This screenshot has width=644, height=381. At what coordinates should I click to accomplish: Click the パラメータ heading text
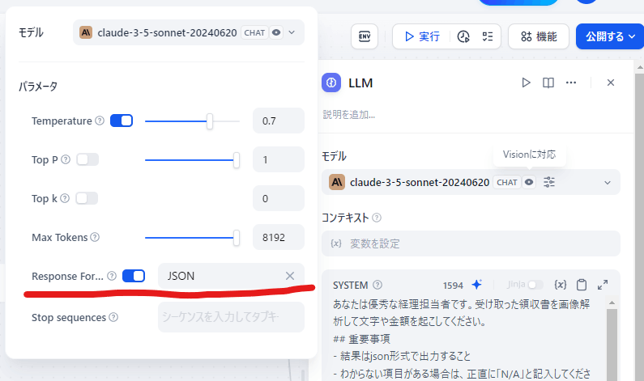[x=38, y=87]
